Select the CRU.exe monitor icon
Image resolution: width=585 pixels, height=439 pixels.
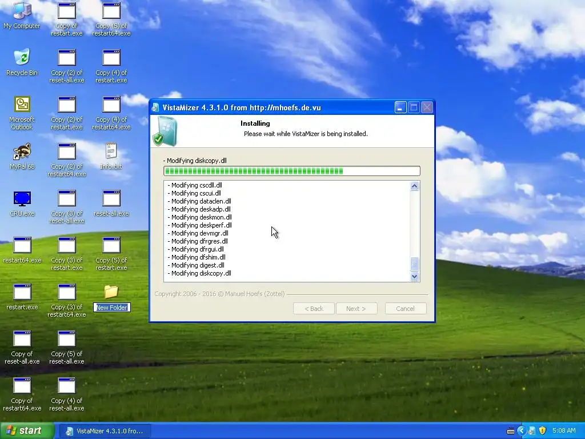pos(22,198)
